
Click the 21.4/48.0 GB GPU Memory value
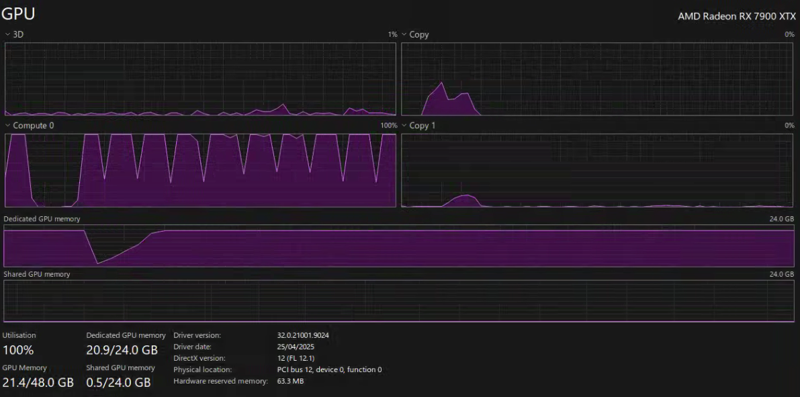tap(38, 382)
